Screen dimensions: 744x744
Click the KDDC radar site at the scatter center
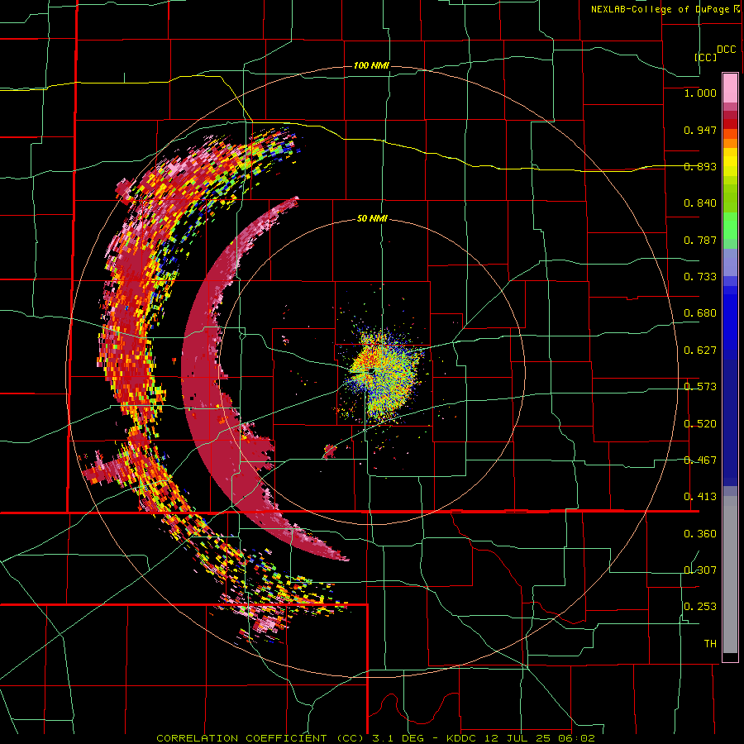click(x=371, y=370)
